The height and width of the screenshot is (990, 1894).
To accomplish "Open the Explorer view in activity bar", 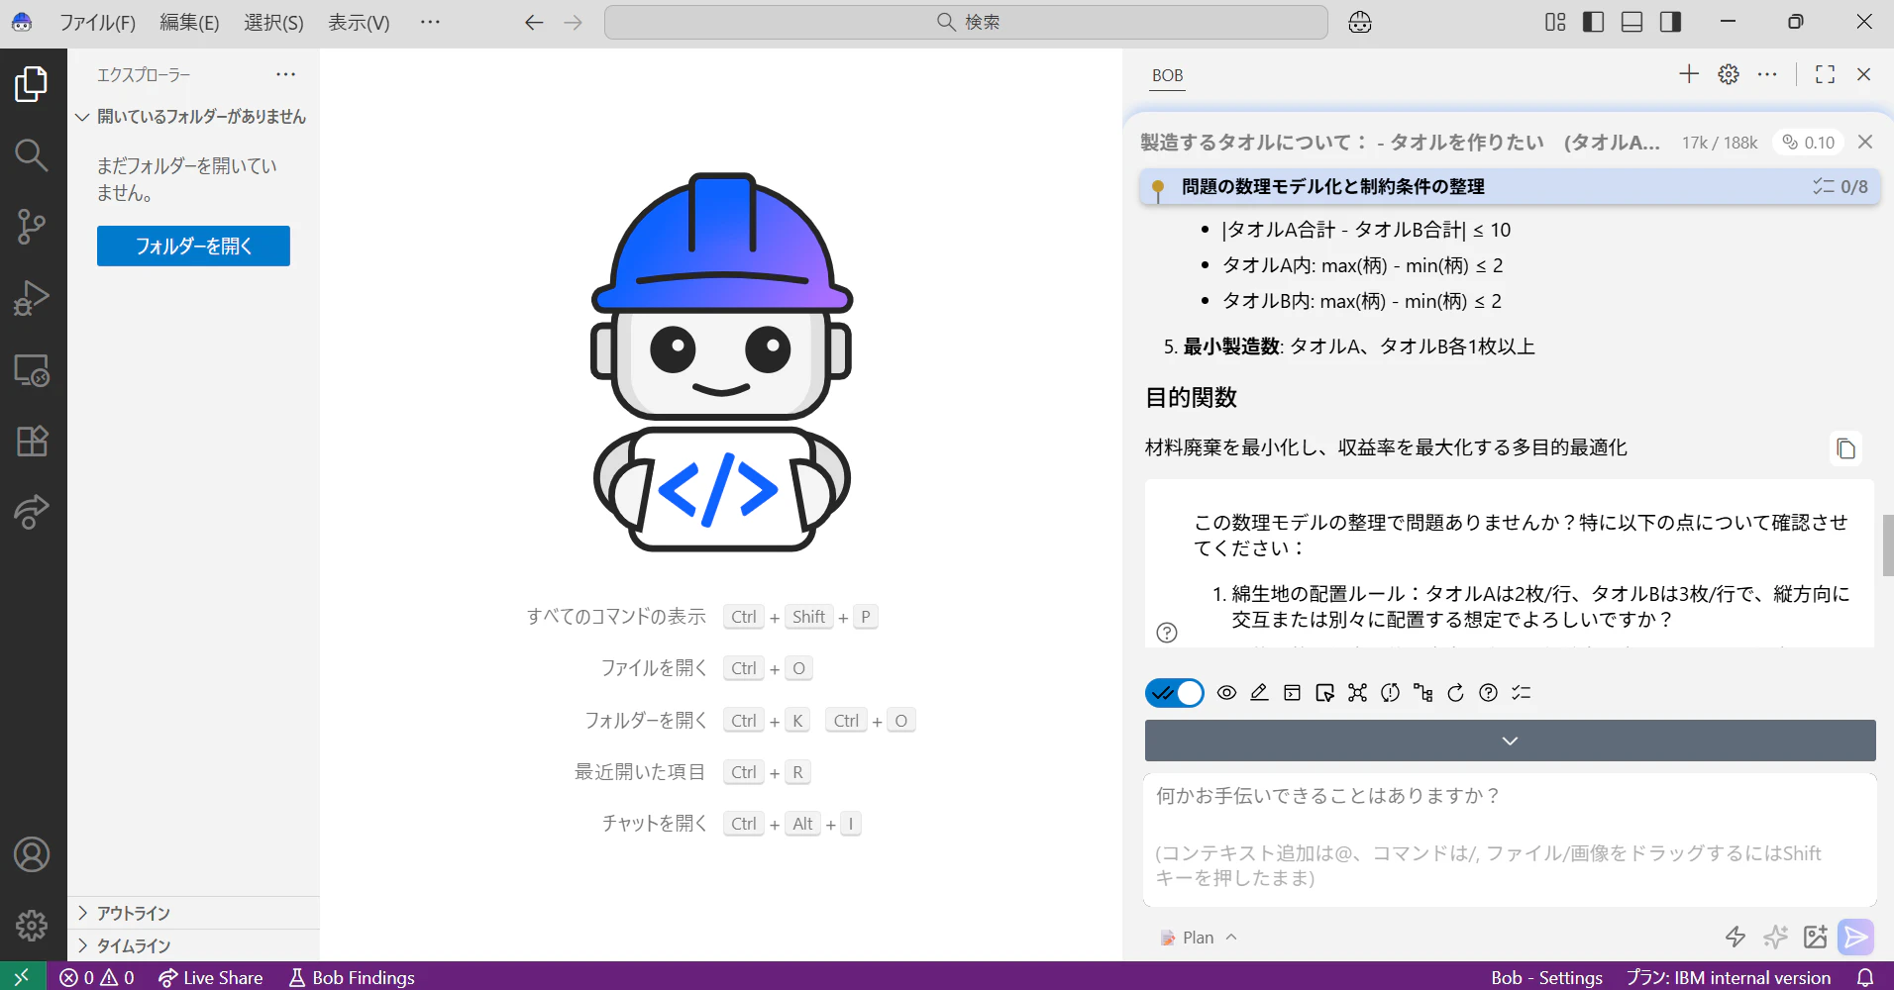I will tap(32, 84).
